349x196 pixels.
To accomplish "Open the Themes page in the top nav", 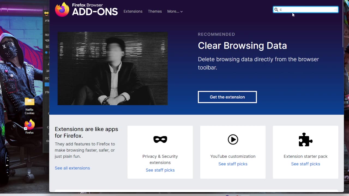I will (x=155, y=11).
